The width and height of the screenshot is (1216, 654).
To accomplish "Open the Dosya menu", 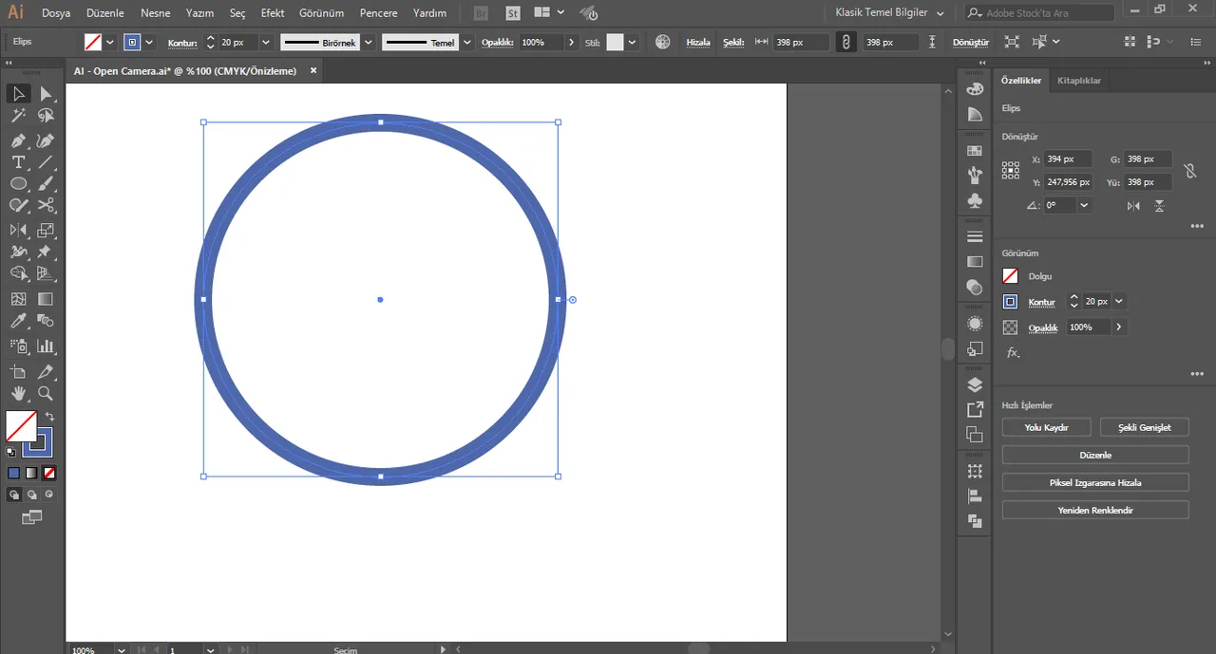I will [56, 13].
